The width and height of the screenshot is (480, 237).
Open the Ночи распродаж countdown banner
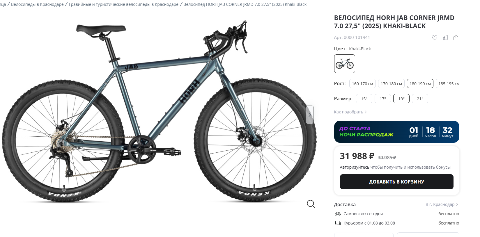(x=396, y=132)
